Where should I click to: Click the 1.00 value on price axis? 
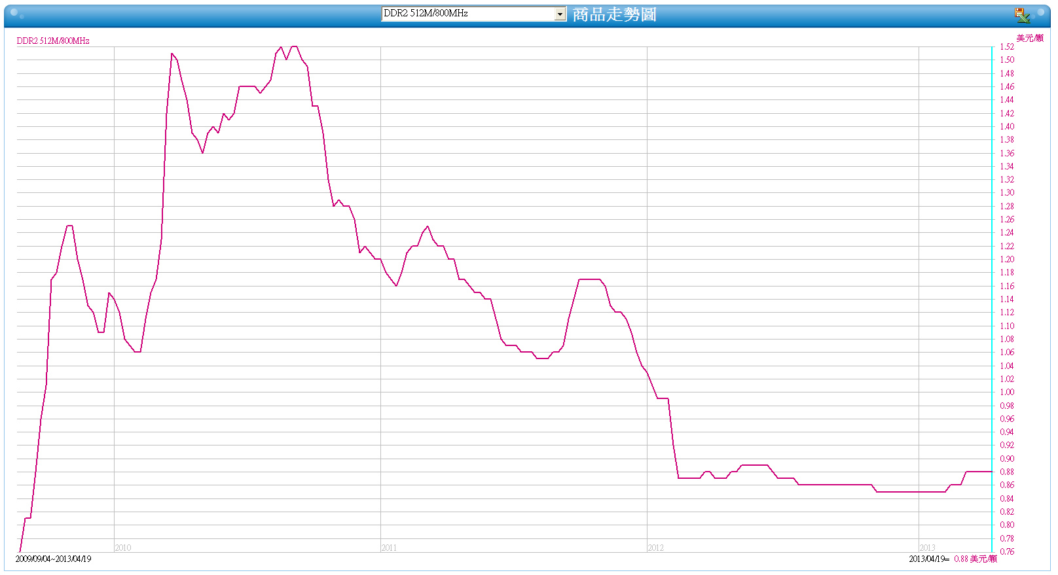[1007, 392]
